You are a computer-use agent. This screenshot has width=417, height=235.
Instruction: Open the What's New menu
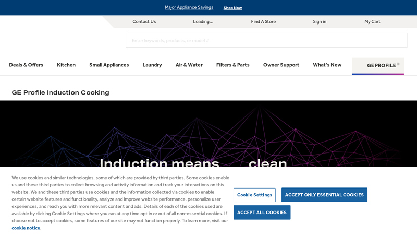click(327, 65)
